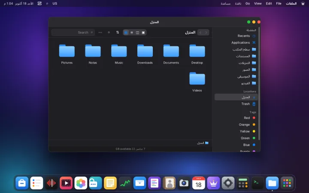Screen dimensions: 309x193
Task: Open the sort order arrows menu
Action: 118,32
